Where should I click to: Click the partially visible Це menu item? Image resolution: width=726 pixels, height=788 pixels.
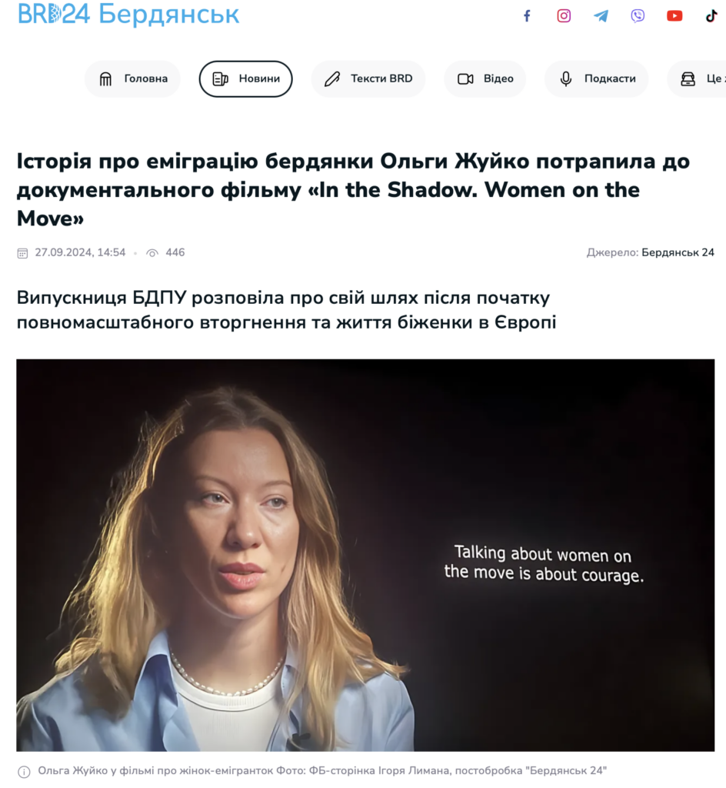point(697,79)
